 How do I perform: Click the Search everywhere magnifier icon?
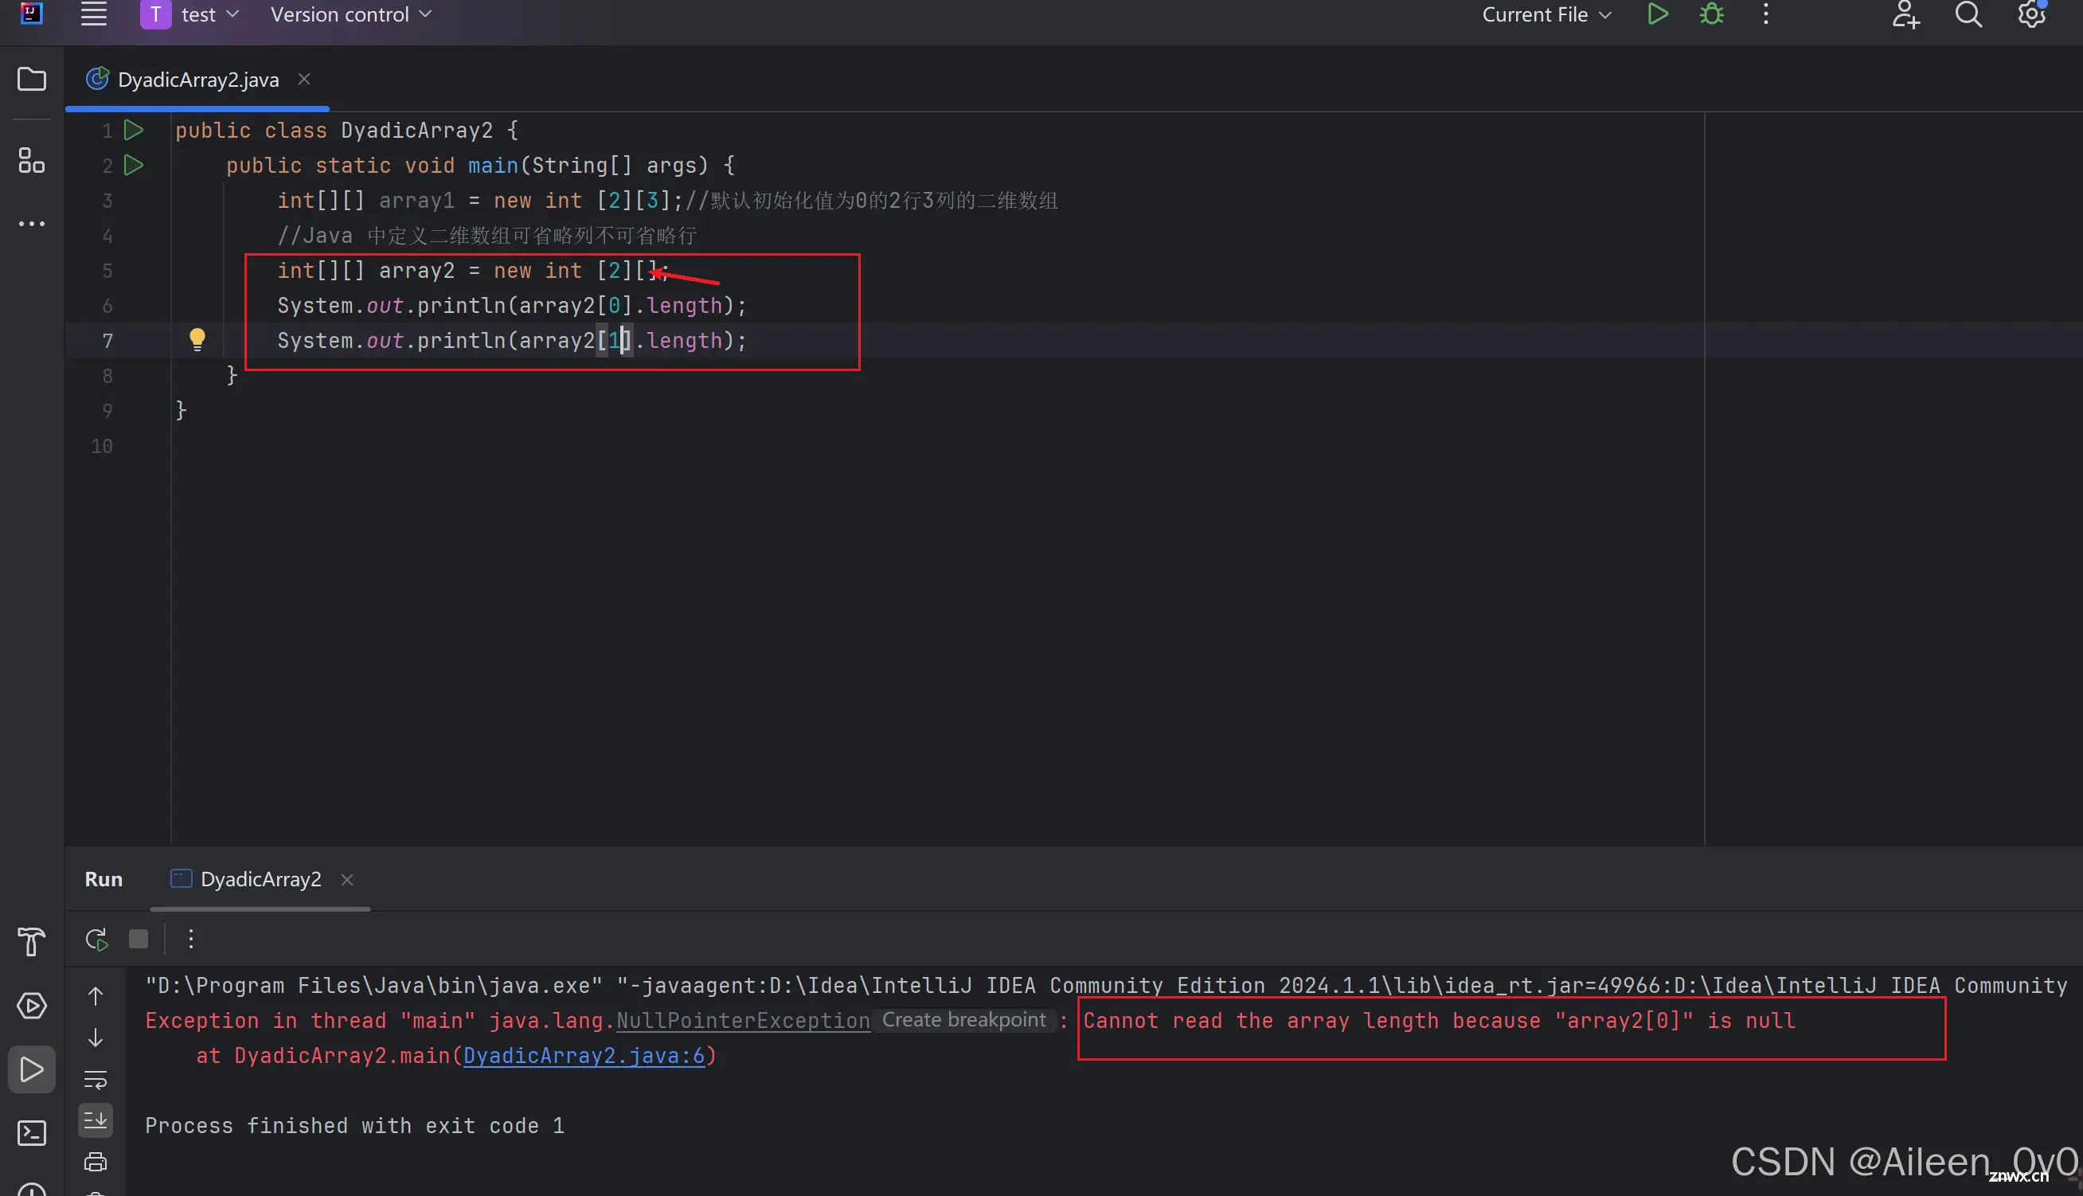point(1968,14)
